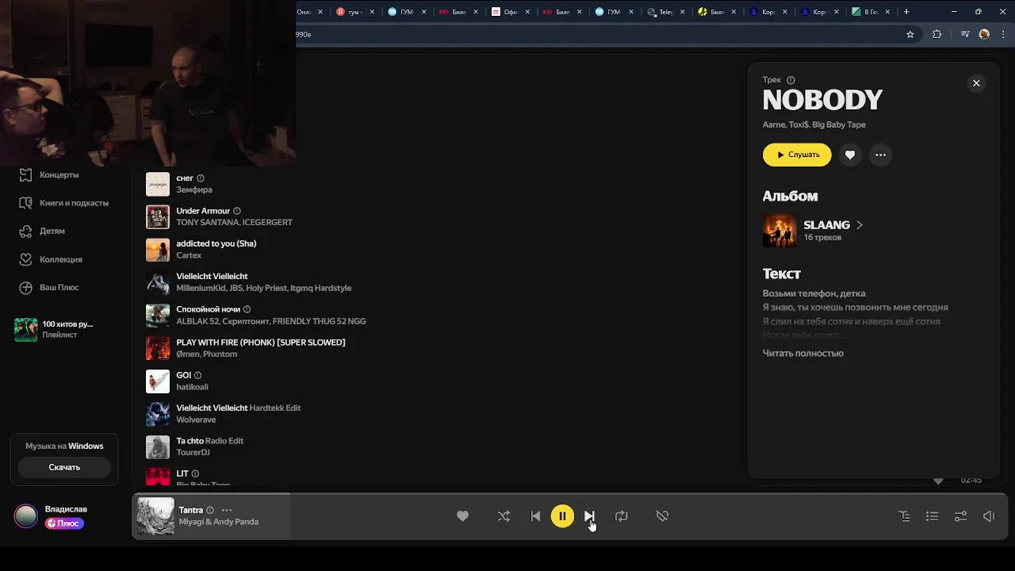Viewport: 1015px width, 571px height.
Task: Select the track addicted to you (Sha)
Action: click(x=216, y=243)
